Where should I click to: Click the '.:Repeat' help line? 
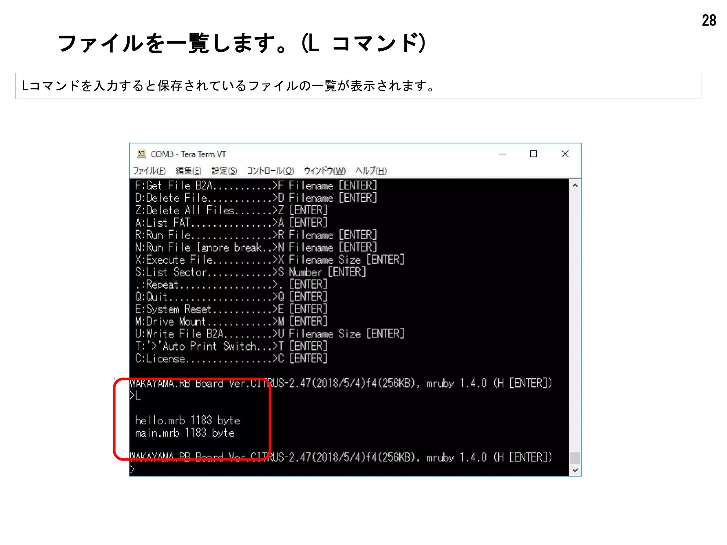click(231, 285)
